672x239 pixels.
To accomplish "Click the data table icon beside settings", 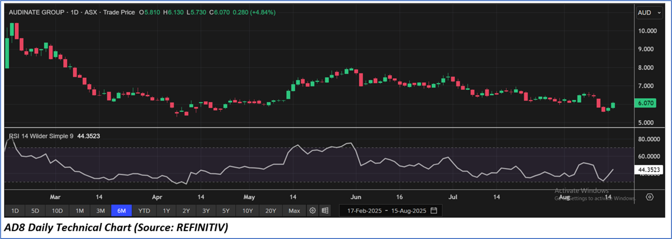I will point(325,211).
